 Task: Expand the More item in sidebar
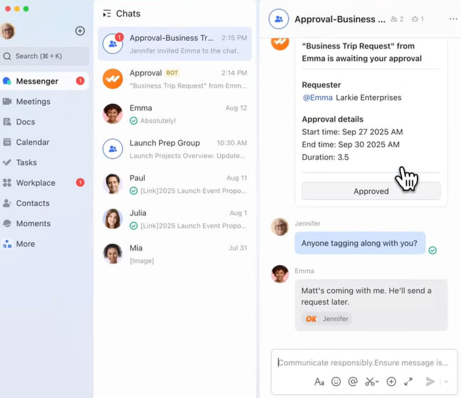coord(25,244)
